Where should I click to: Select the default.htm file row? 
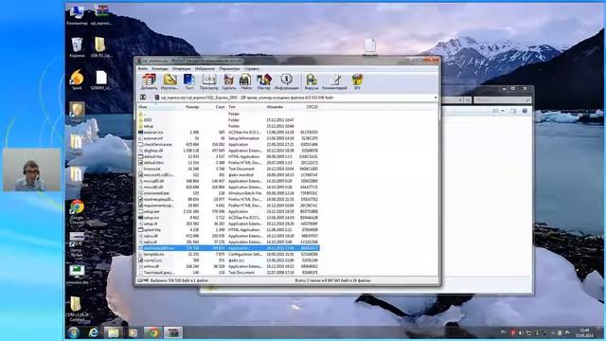(228, 163)
